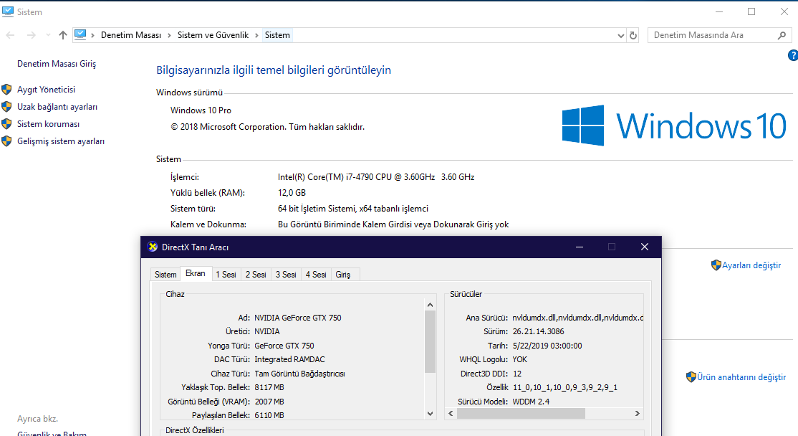This screenshot has width=798, height=436.
Task: Open Sistem koruması link
Action: tap(48, 124)
